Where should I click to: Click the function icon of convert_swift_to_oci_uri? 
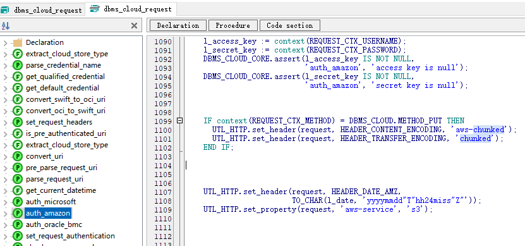pos(18,99)
